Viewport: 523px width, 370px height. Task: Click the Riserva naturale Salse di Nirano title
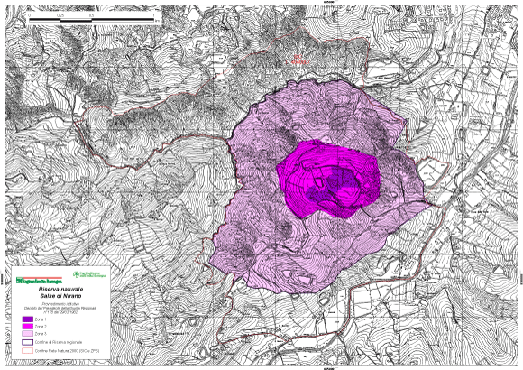(60, 292)
